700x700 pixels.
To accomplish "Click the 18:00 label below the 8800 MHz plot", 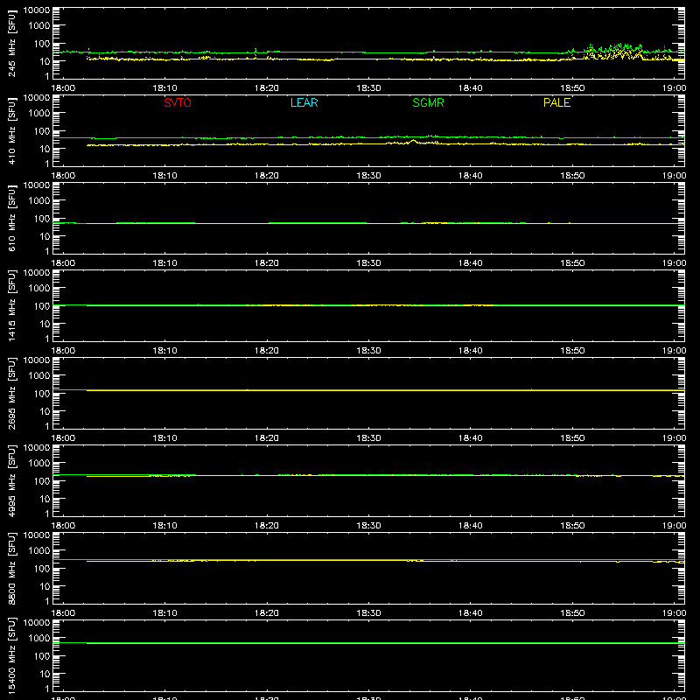I will click(63, 613).
